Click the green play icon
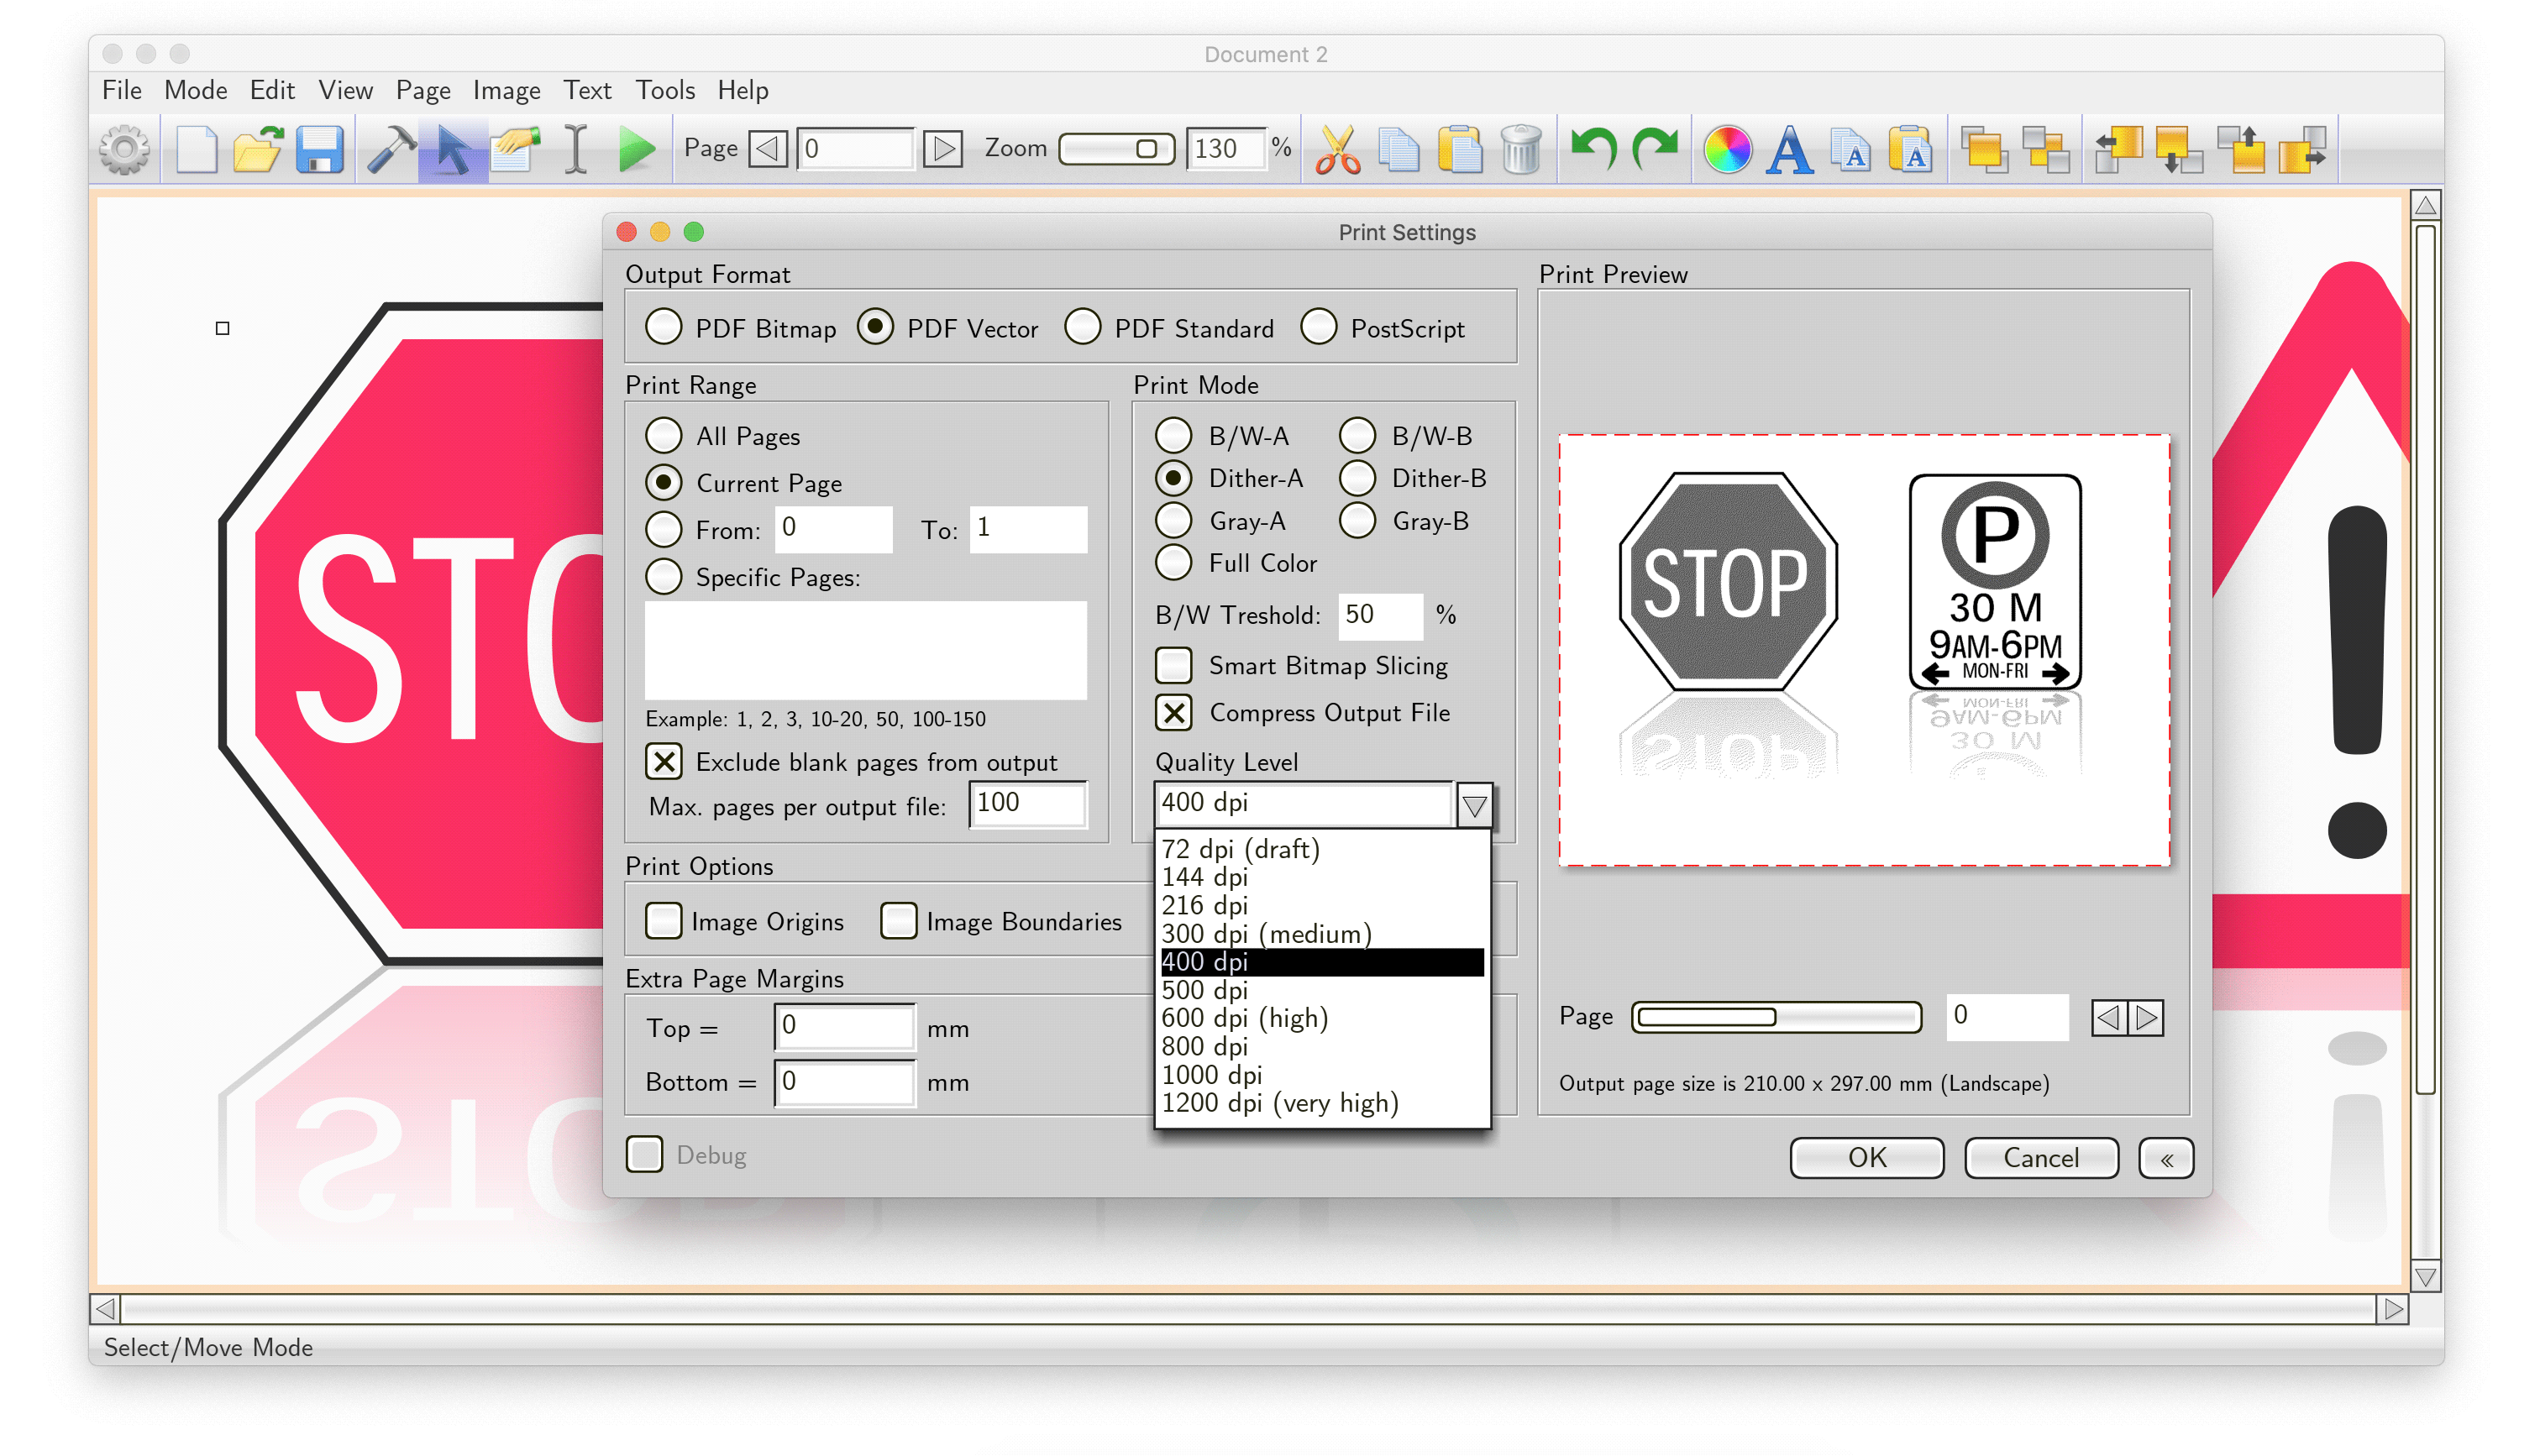The width and height of the screenshot is (2540, 1456). [636, 150]
